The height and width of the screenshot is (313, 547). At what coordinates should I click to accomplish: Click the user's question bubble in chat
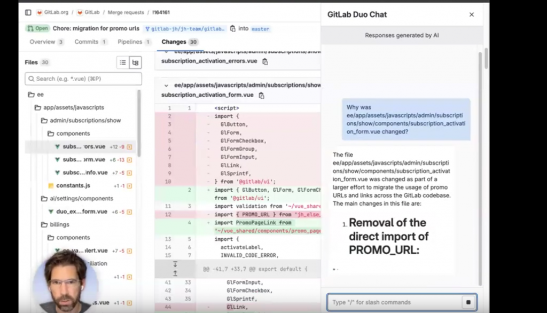[406, 119]
